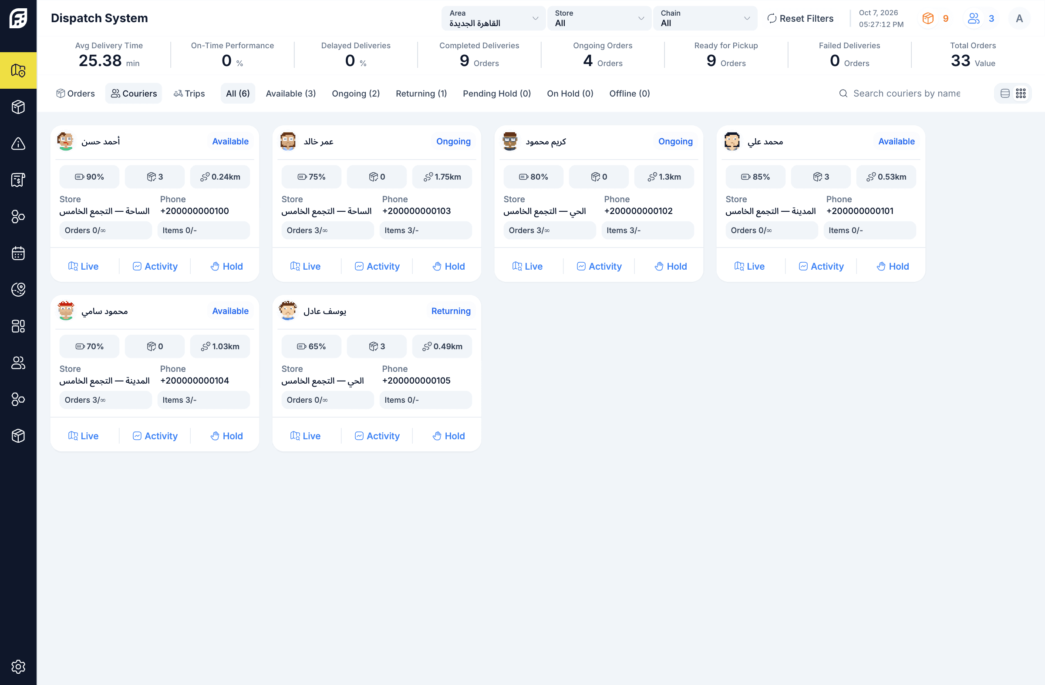Open Activity for عمر خالد
The image size is (1045, 685).
pyautogui.click(x=377, y=266)
